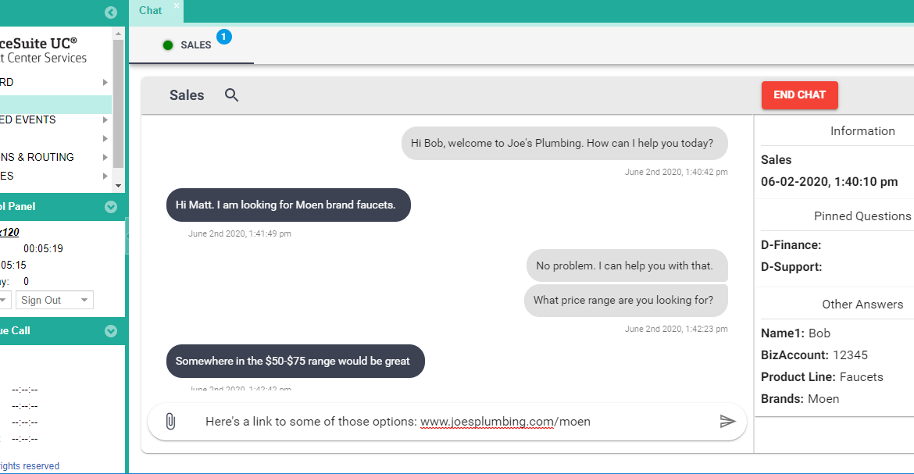Image resolution: width=914 pixels, height=474 pixels.
Task: Click into the chat message input field
Action: 453,422
